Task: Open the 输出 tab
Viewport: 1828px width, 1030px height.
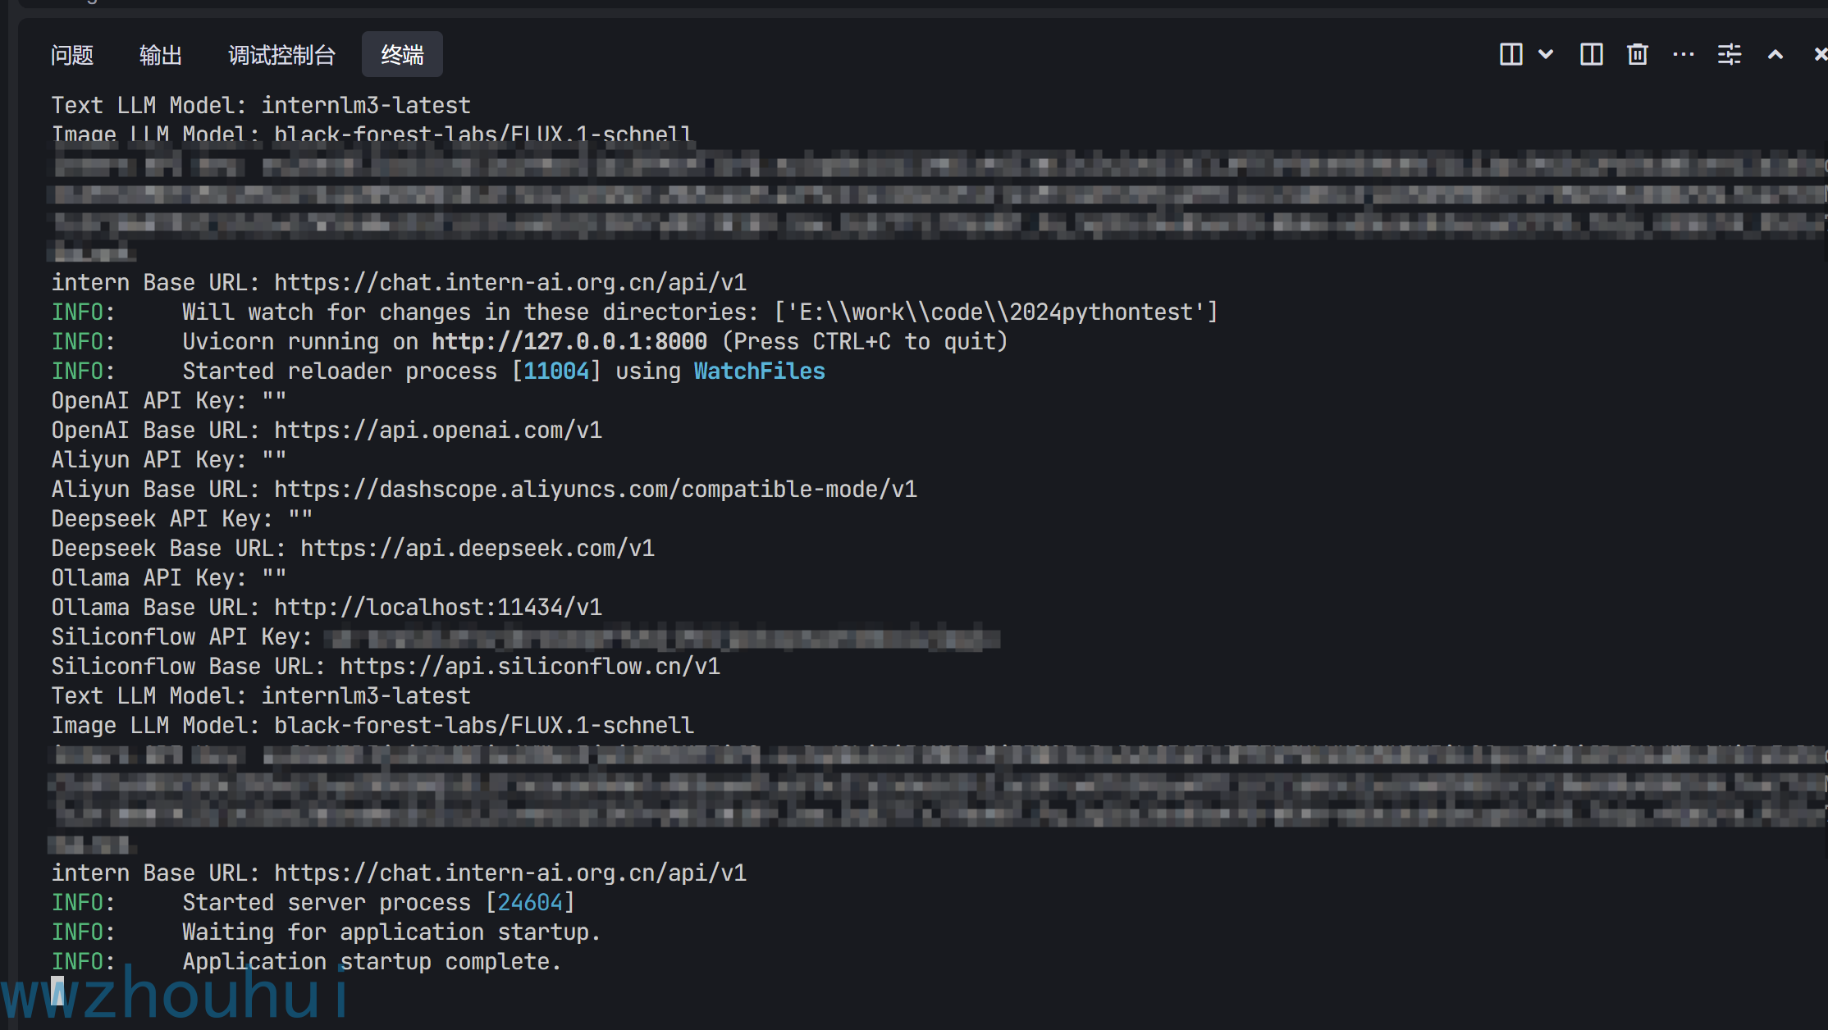Action: (x=160, y=55)
